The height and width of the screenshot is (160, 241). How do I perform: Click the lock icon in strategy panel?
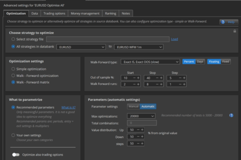coord(235,31)
